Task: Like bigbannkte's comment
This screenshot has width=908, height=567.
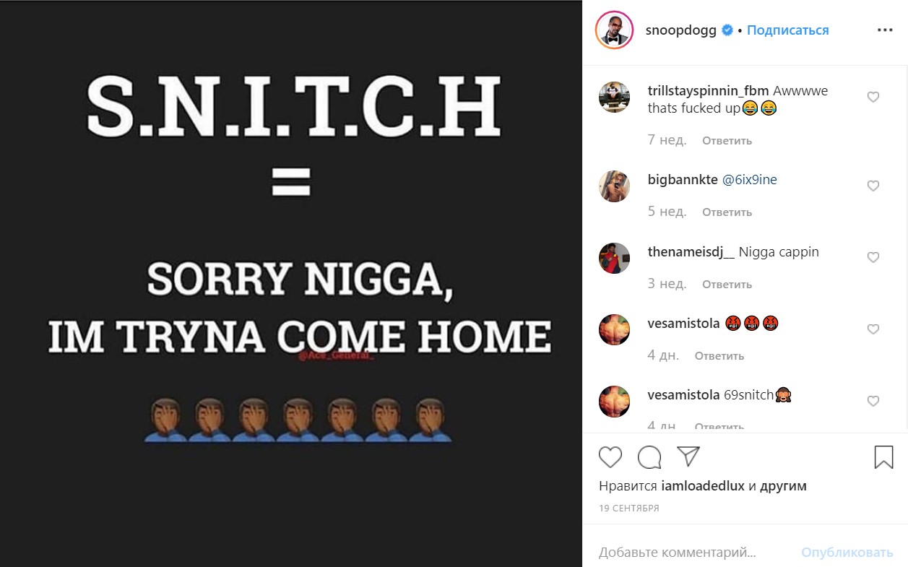Action: point(873,186)
